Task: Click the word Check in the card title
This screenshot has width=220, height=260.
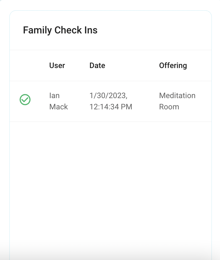Action: tap(68, 30)
